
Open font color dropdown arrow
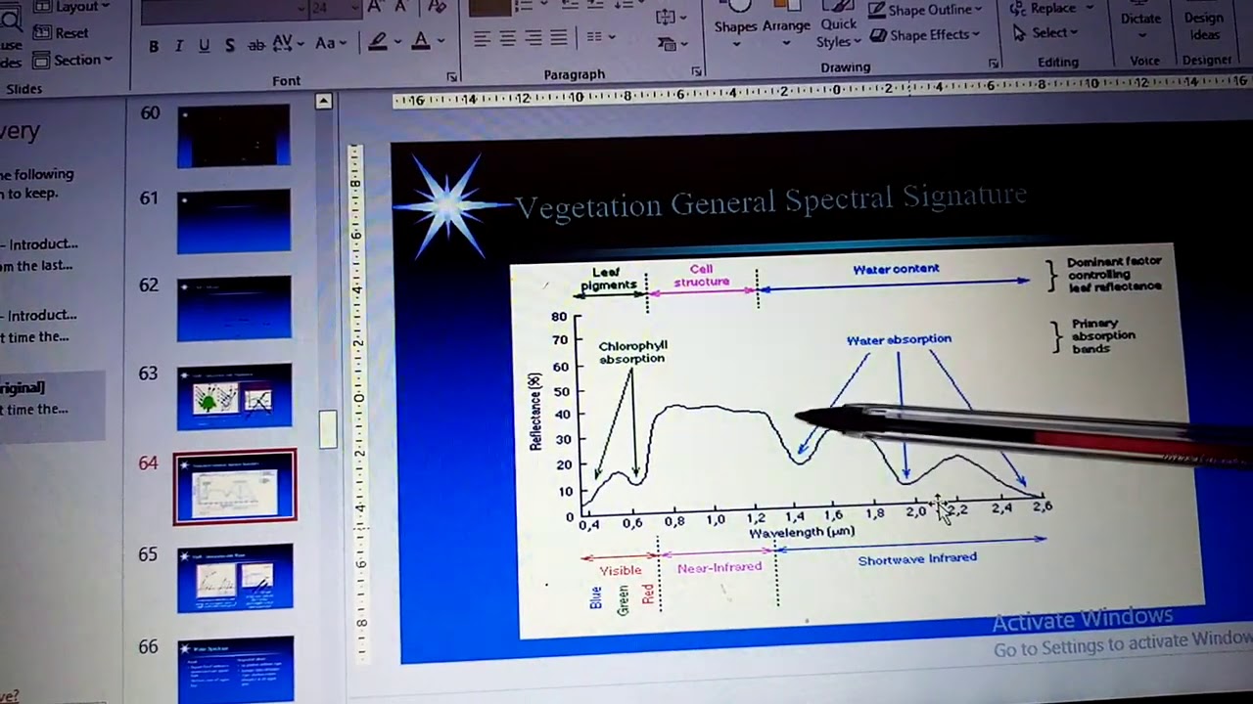point(441,41)
